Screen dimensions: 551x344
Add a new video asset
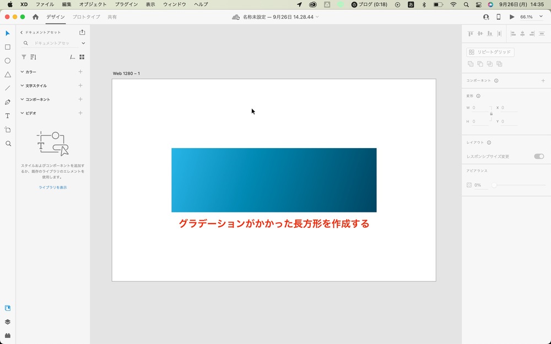[80, 113]
